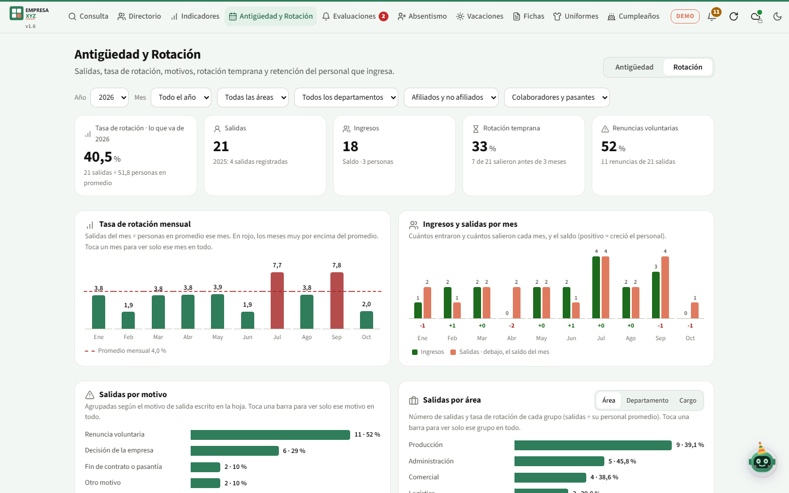789x493 pixels.
Task: Open the year dropdown showing 2026
Action: (x=110, y=98)
